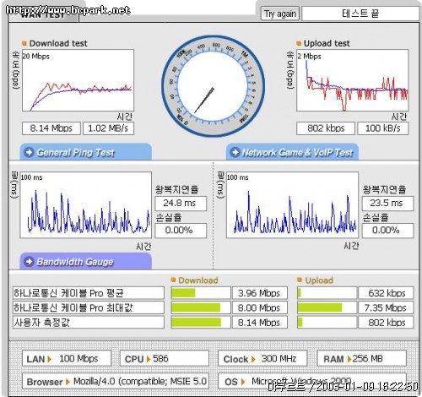Click the 8.14 Mbps download result under the graph
This screenshot has height=397, width=422.
tap(51, 128)
